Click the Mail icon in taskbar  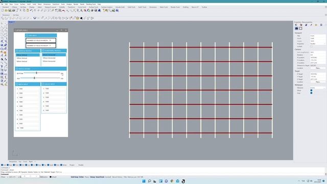(177, 181)
